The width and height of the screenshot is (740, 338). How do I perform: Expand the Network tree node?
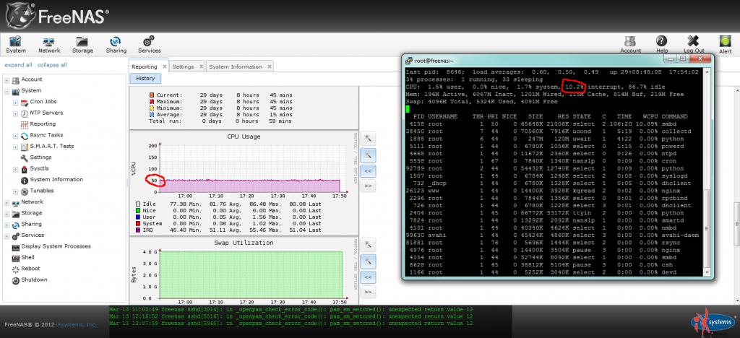click(7, 202)
